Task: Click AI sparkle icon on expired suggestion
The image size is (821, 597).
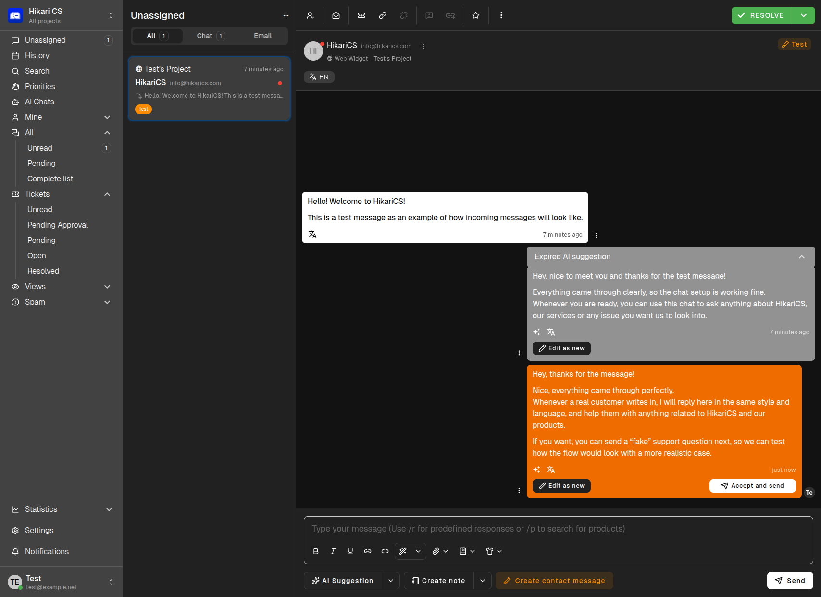Action: (537, 332)
